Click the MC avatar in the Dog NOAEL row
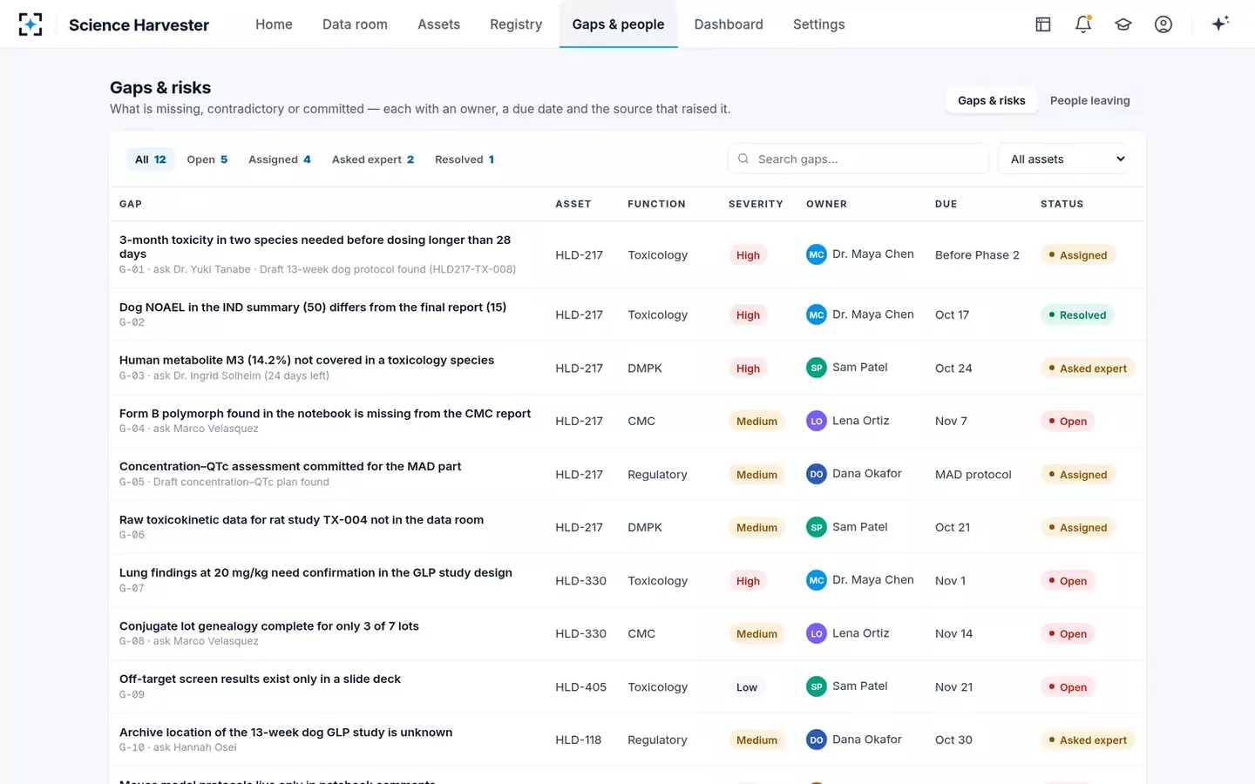 (x=817, y=314)
